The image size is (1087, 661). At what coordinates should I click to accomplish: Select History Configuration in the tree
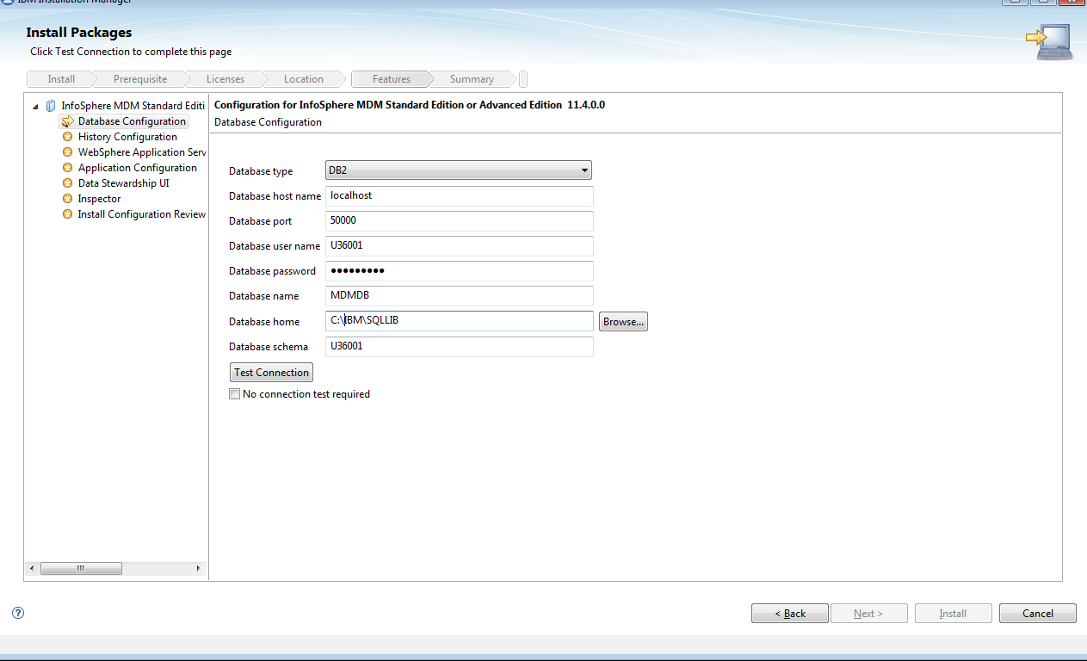[x=127, y=137]
